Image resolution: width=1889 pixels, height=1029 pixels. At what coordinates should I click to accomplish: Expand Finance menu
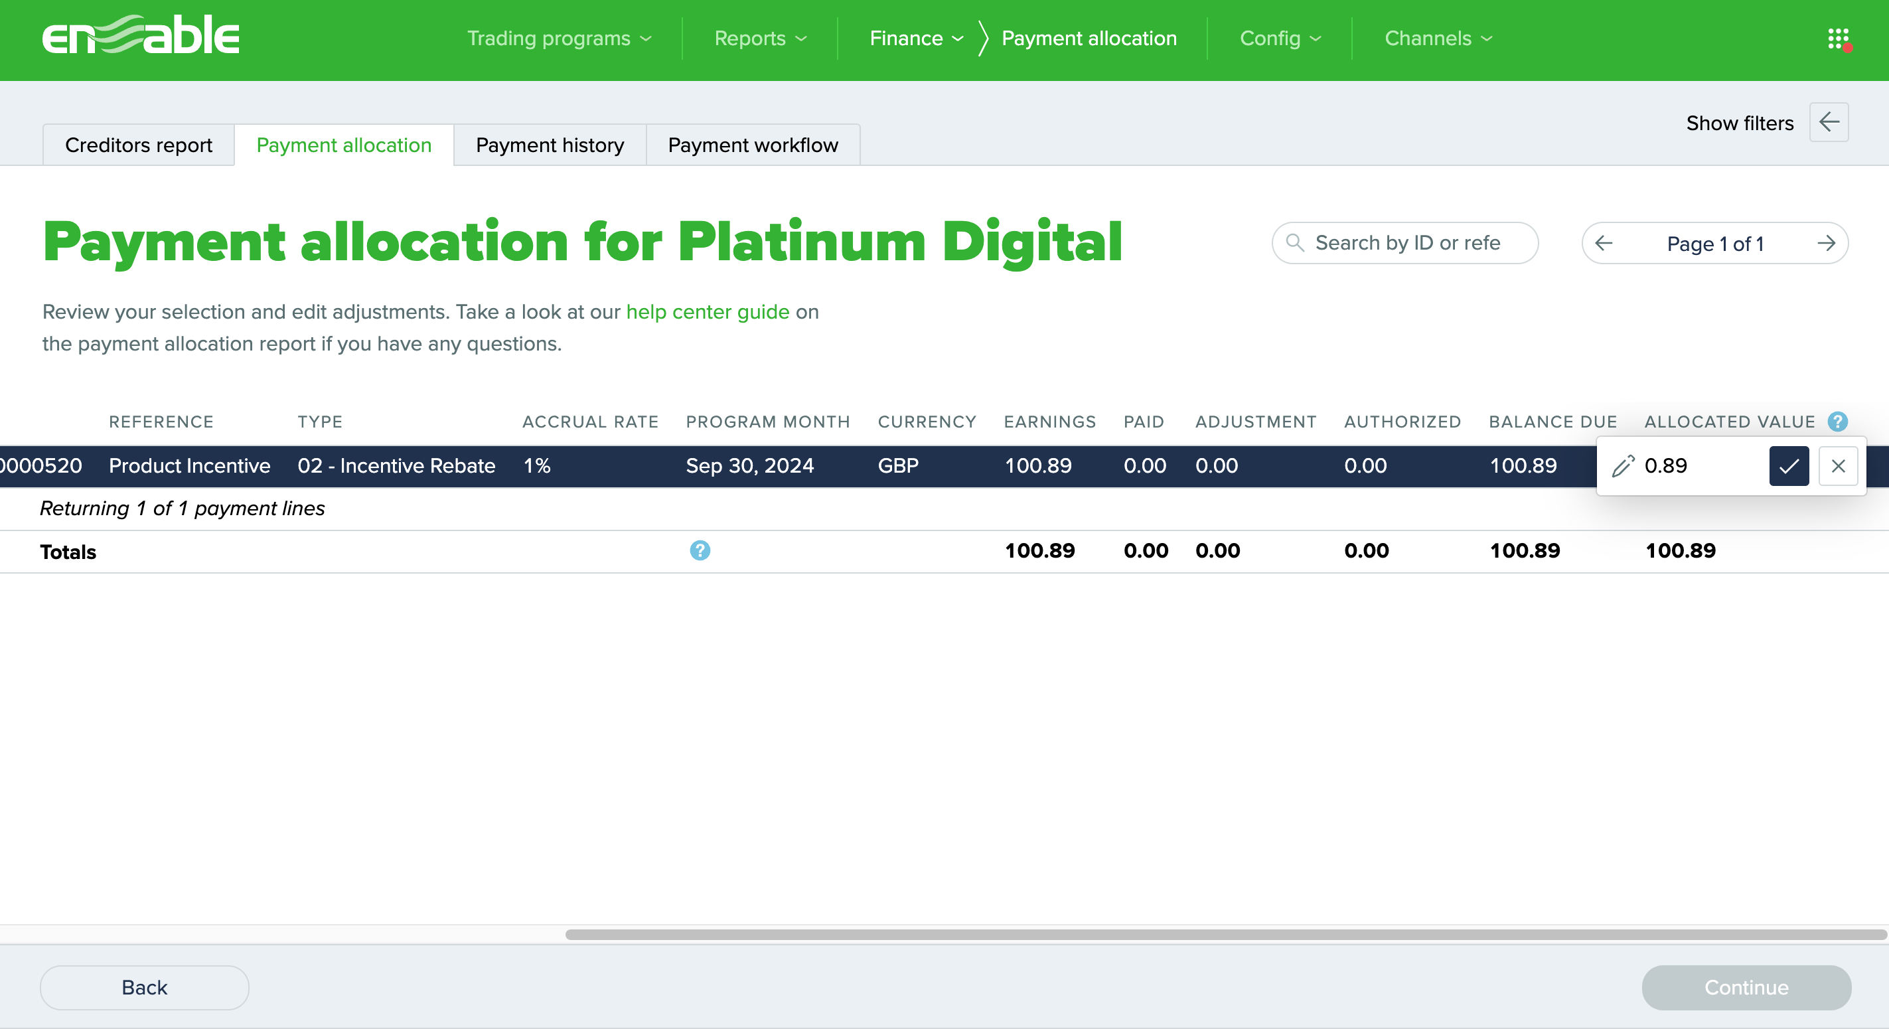(916, 38)
